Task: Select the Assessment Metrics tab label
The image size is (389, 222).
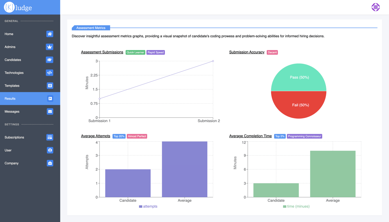Action: (x=91, y=28)
